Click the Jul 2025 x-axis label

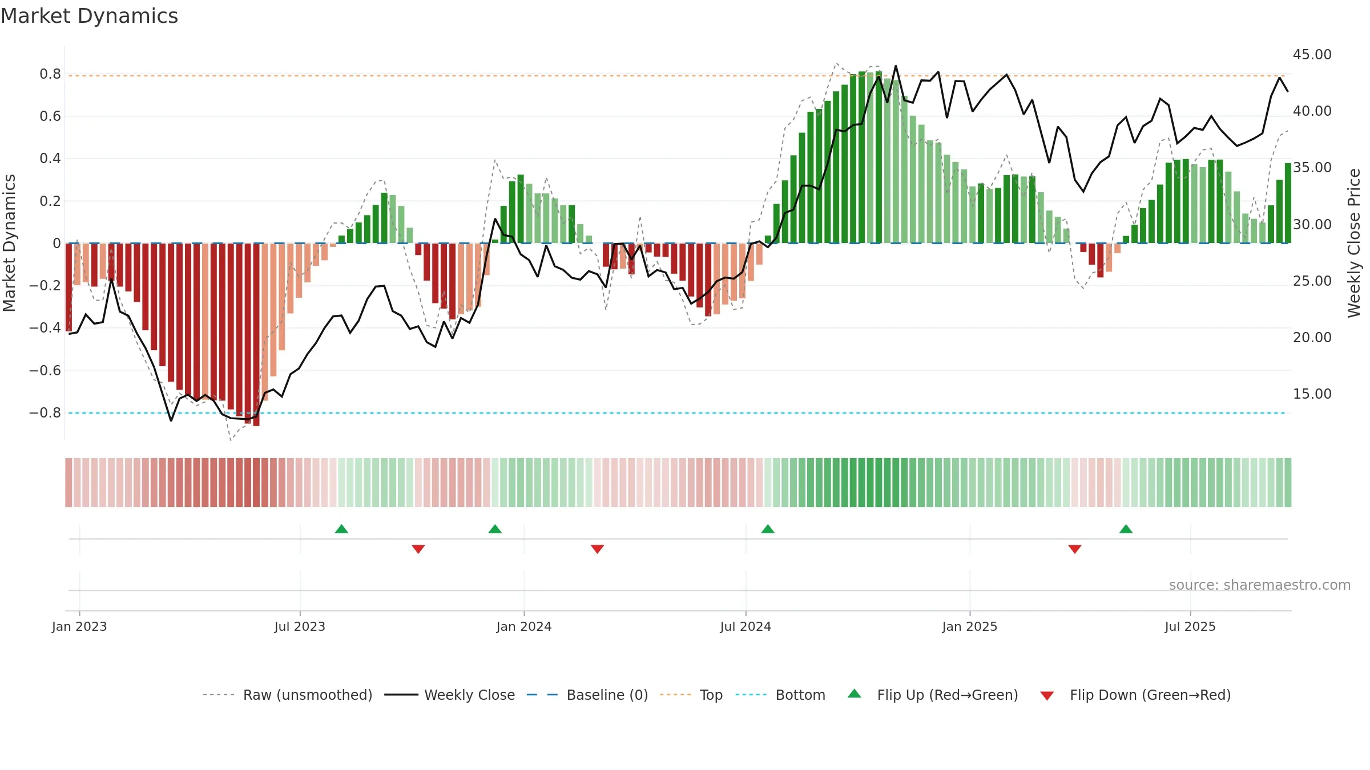point(1190,626)
